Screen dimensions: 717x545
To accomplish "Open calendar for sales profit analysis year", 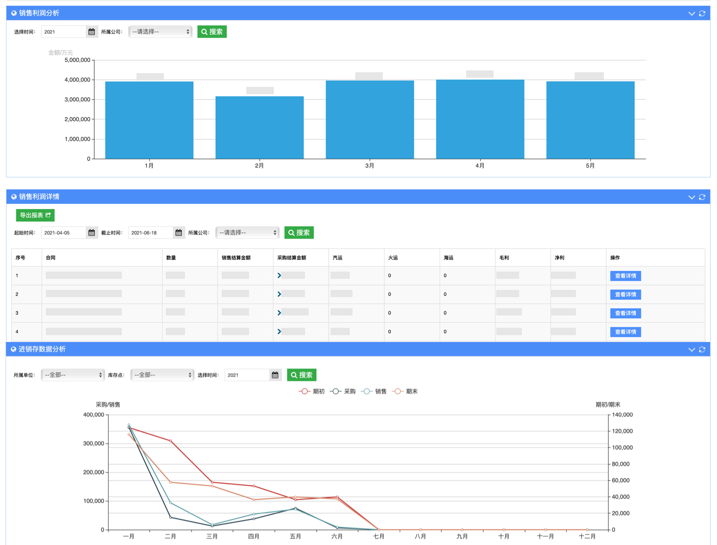I will coord(92,32).
